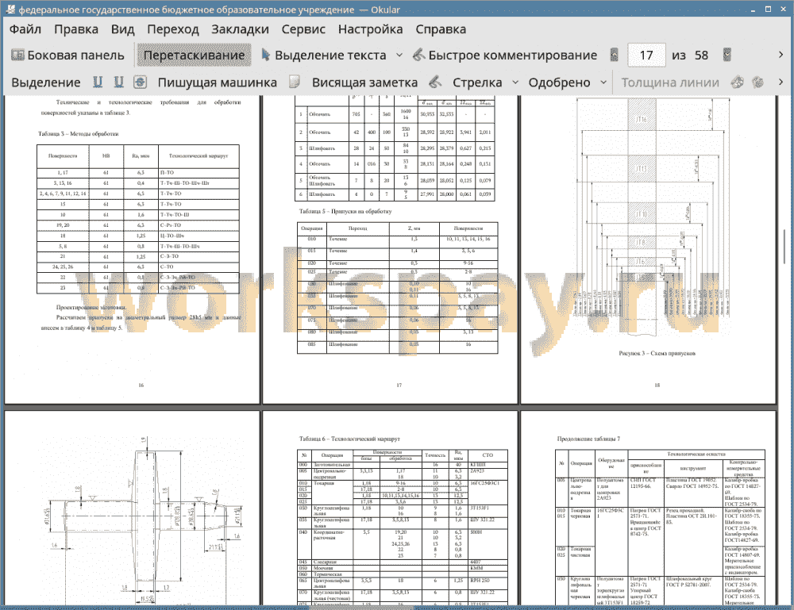Select the Выделение highlighter tool
This screenshot has width=794, height=610.
tap(46, 82)
